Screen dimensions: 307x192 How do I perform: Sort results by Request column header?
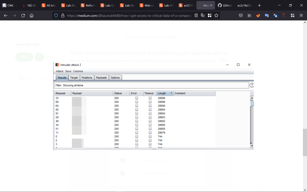click(x=63, y=93)
